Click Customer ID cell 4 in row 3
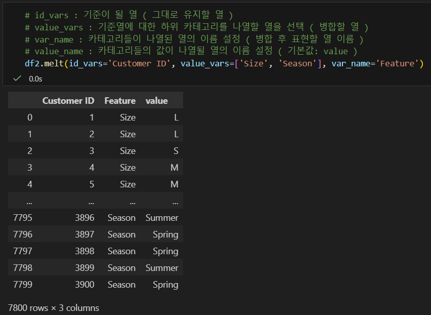This screenshot has width=431, height=315. [92, 168]
